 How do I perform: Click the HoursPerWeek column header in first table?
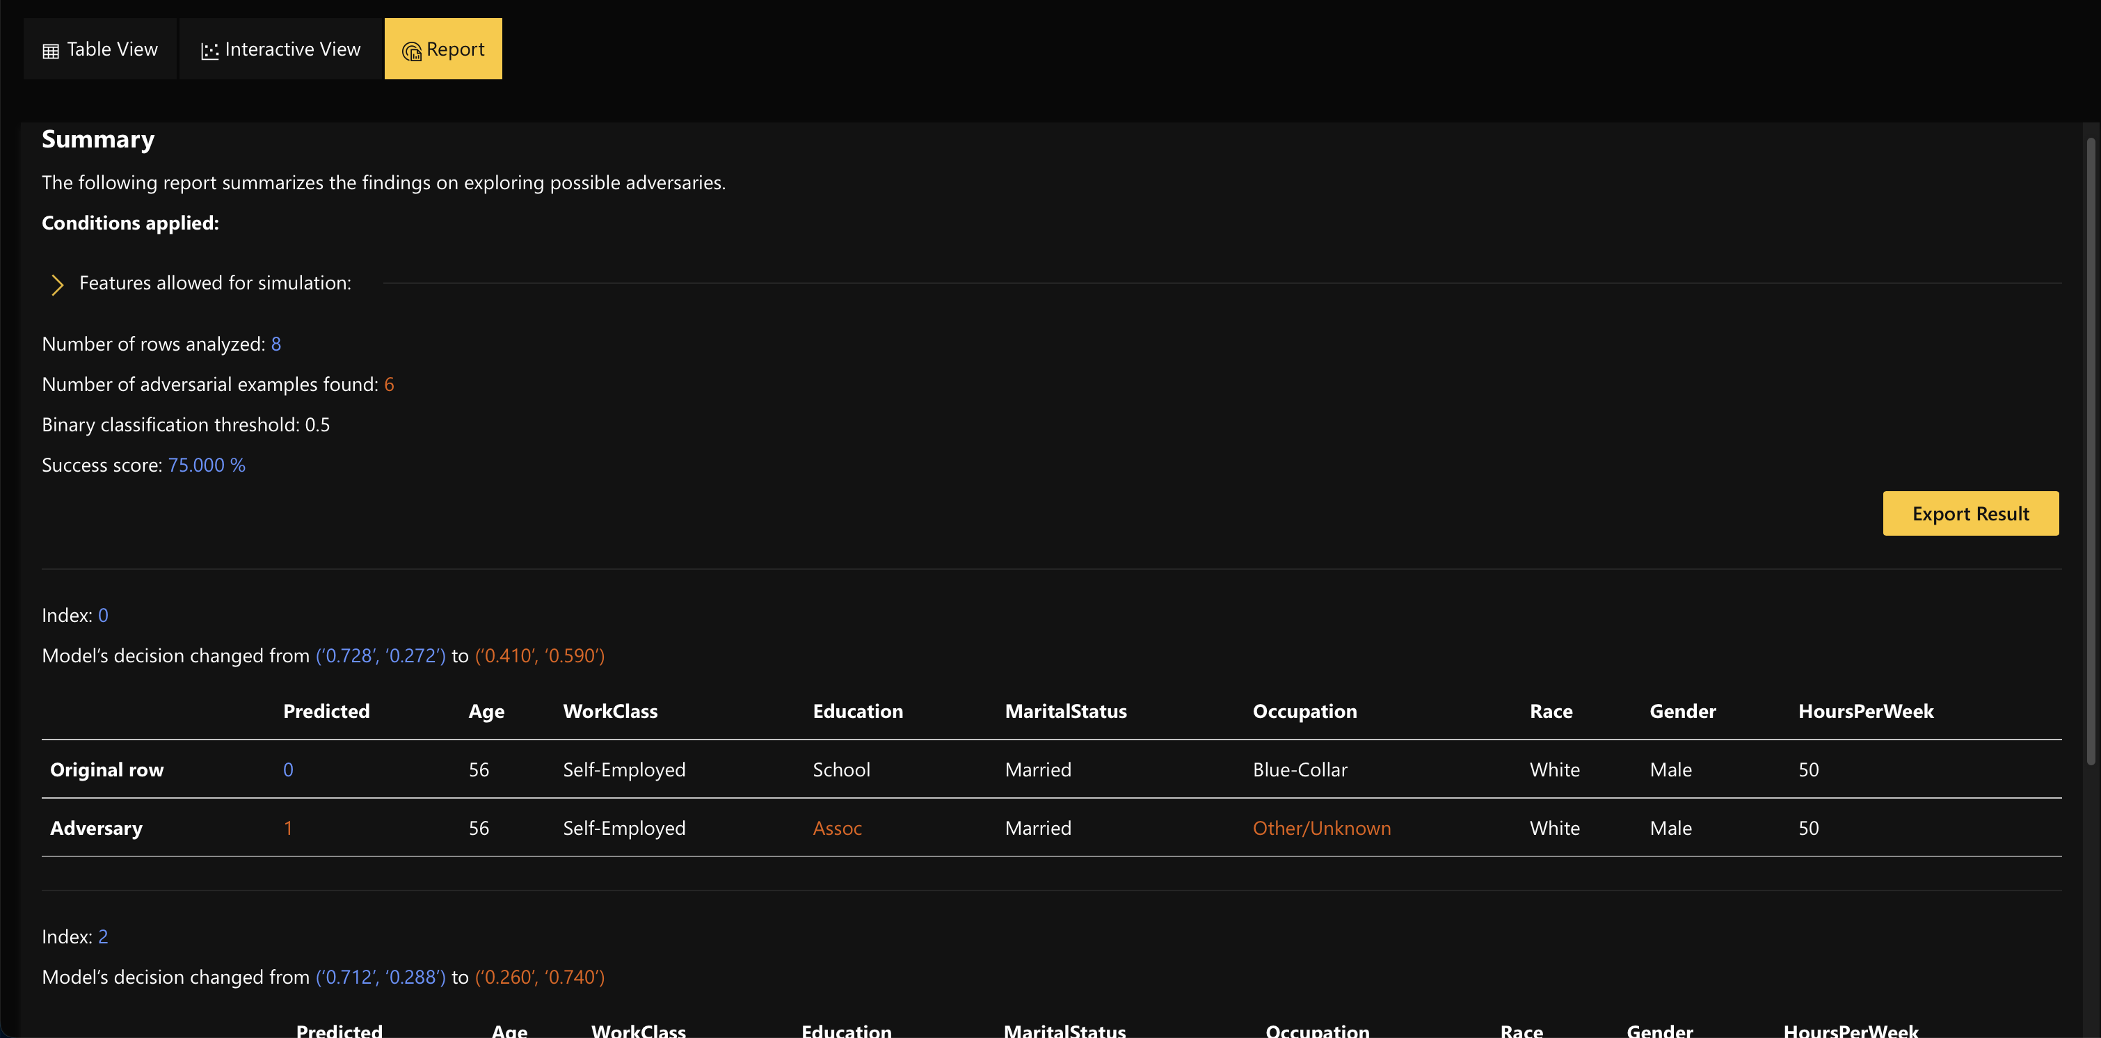[x=1865, y=711]
